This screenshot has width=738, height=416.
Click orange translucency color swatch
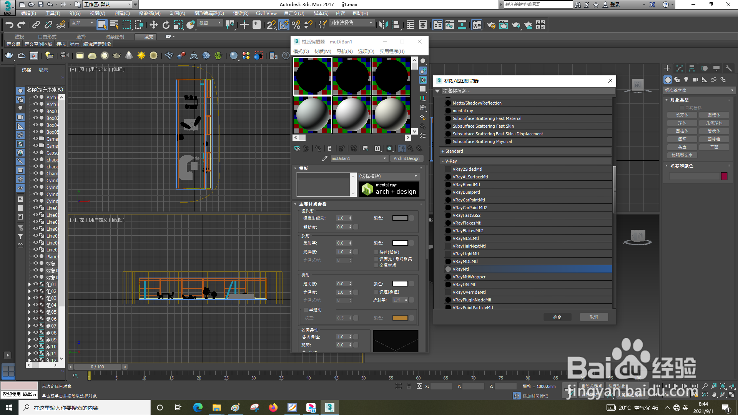click(x=400, y=318)
